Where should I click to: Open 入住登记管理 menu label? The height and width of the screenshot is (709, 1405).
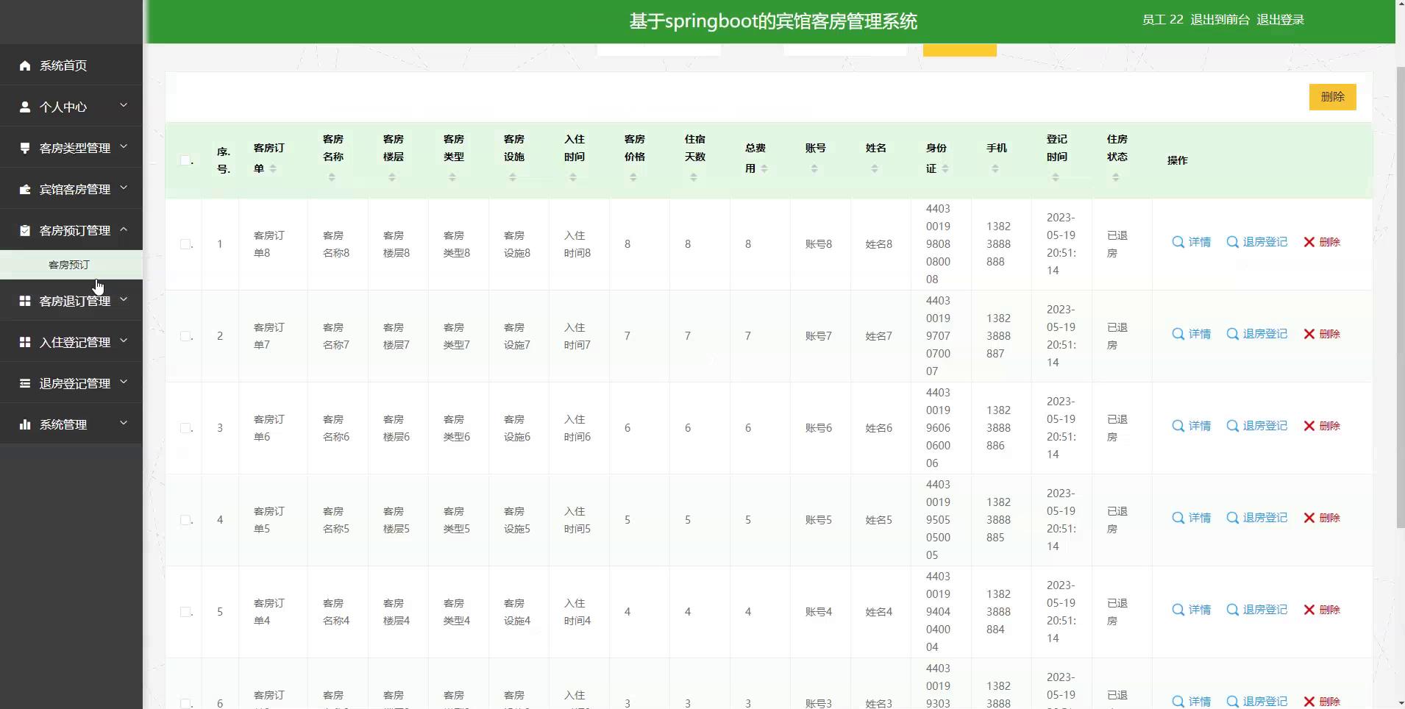[x=75, y=342]
